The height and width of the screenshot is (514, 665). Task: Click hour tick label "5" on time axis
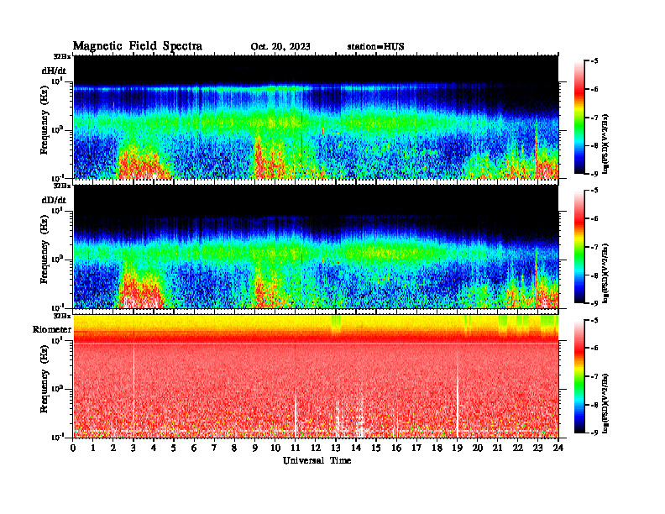(174, 448)
